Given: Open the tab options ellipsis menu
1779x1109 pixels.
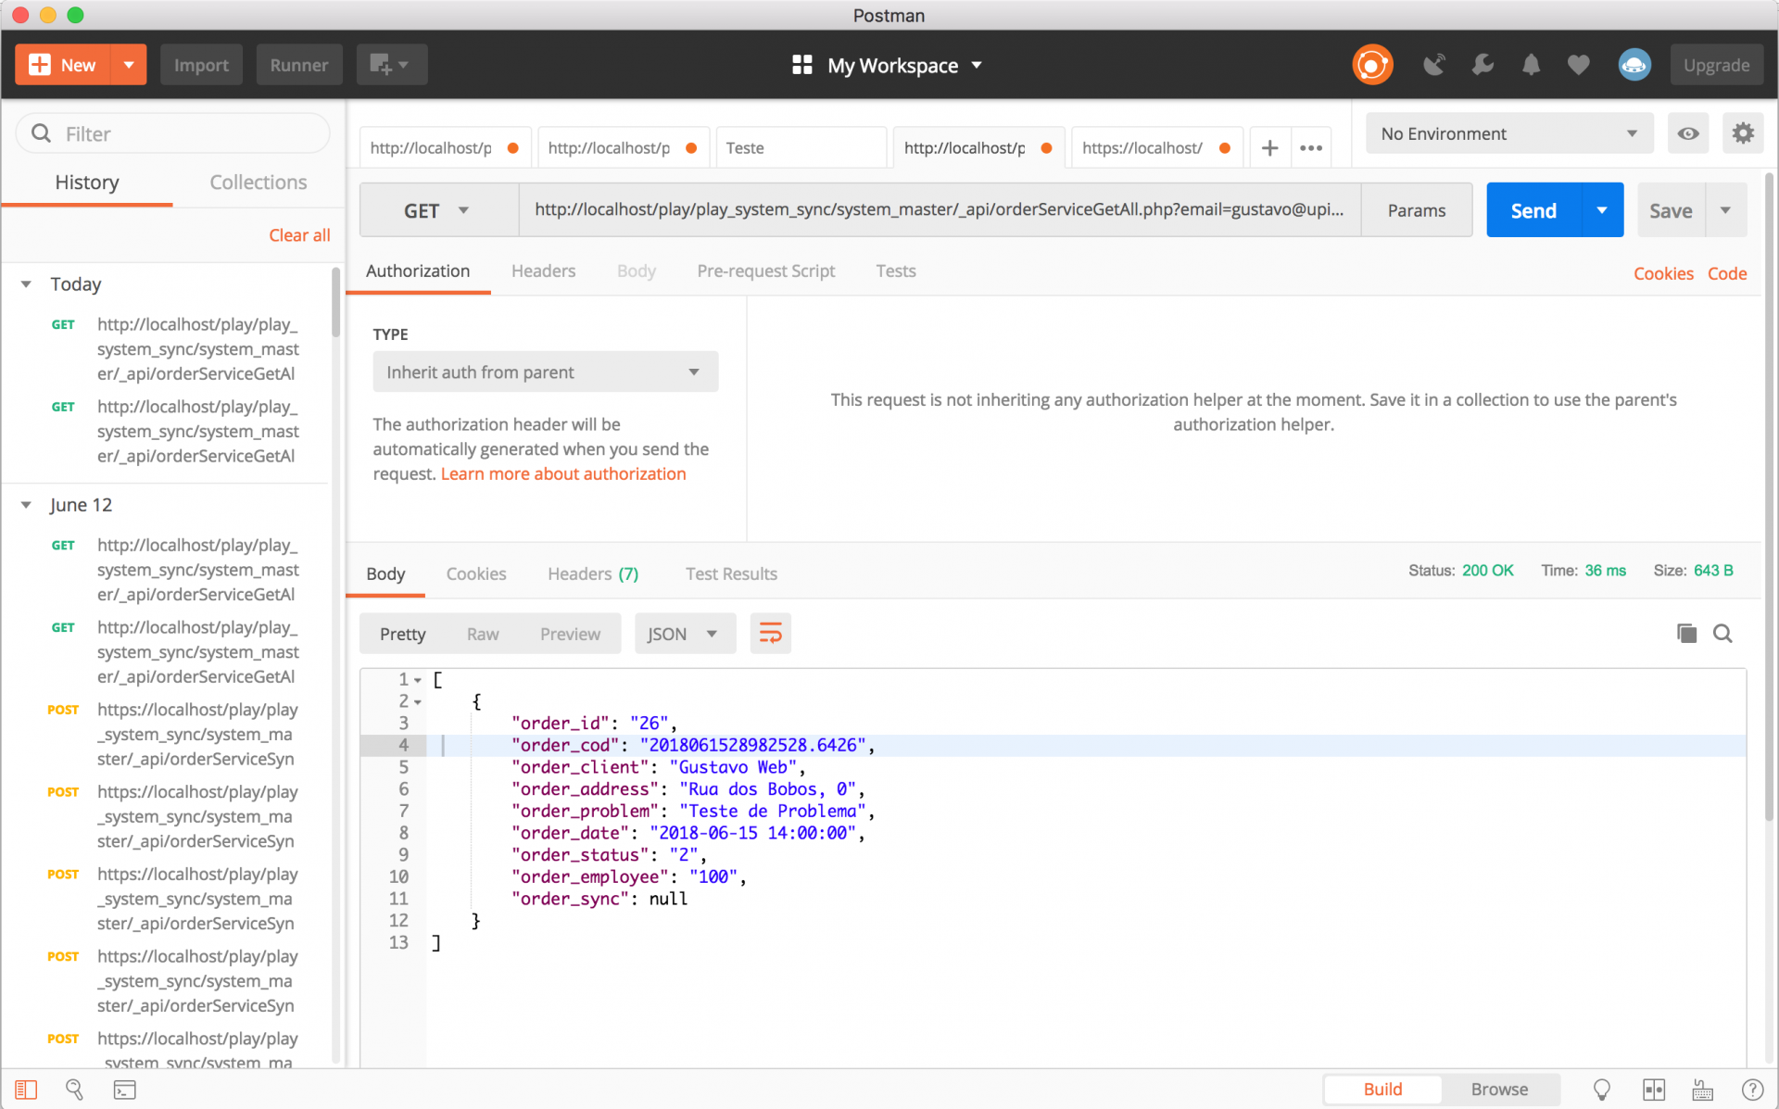Looking at the screenshot, I should point(1310,148).
